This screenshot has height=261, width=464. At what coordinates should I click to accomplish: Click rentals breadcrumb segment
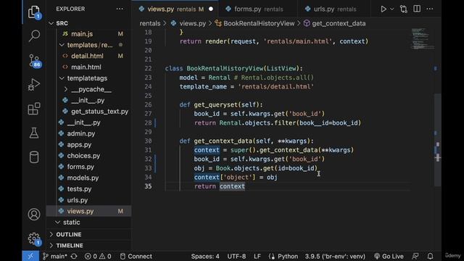[x=150, y=23]
